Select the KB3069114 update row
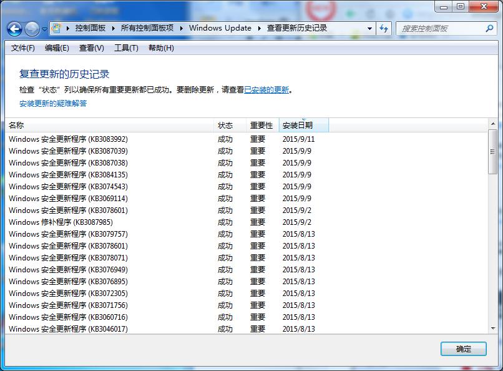503x371 pixels. point(246,199)
